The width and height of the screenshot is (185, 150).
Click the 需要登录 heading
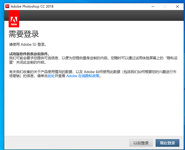point(24,34)
